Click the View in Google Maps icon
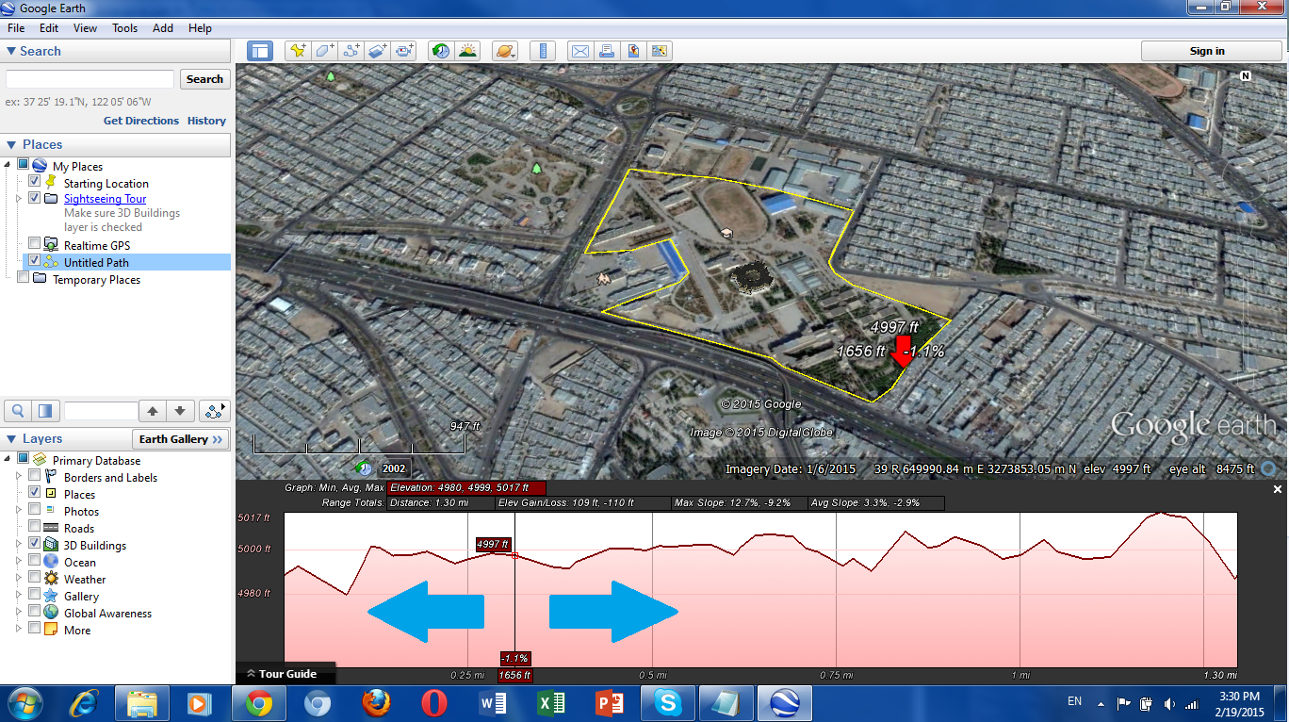This screenshot has height=722, width=1289. click(x=660, y=51)
